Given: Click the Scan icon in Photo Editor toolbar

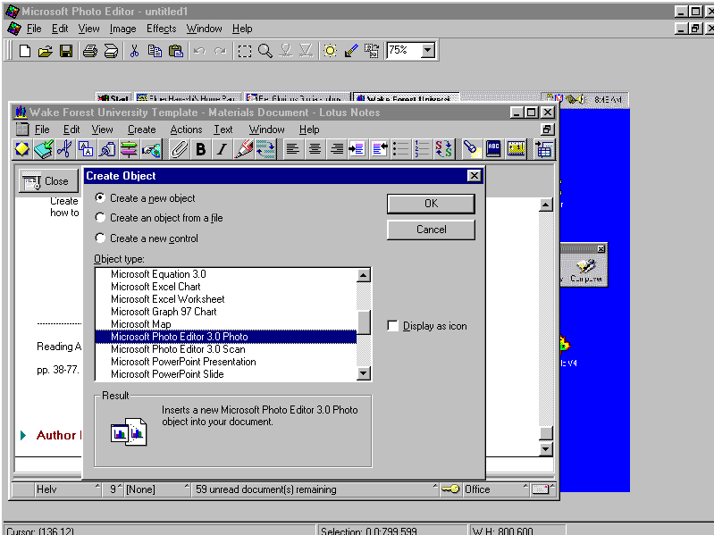Looking at the screenshot, I should click(111, 51).
